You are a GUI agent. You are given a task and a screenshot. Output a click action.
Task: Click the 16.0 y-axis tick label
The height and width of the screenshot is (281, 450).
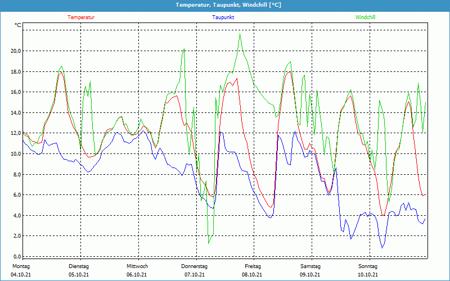16,92
